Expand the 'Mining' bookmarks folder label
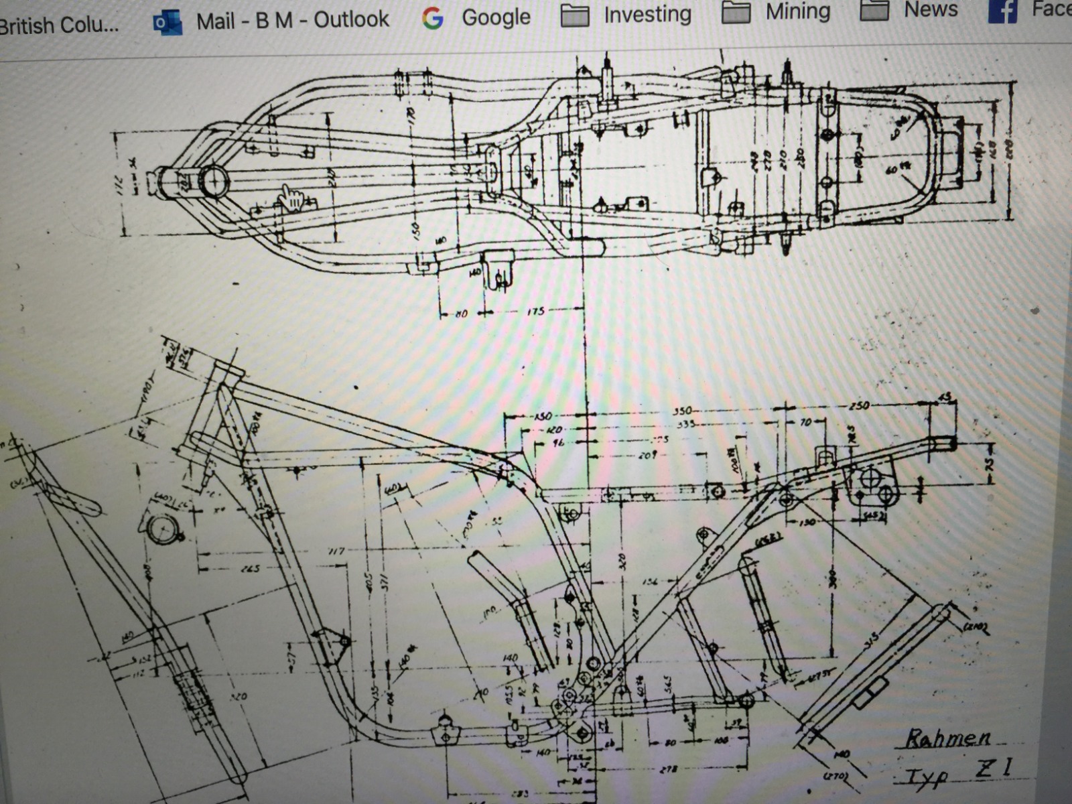The image size is (1072, 804). coord(798,11)
